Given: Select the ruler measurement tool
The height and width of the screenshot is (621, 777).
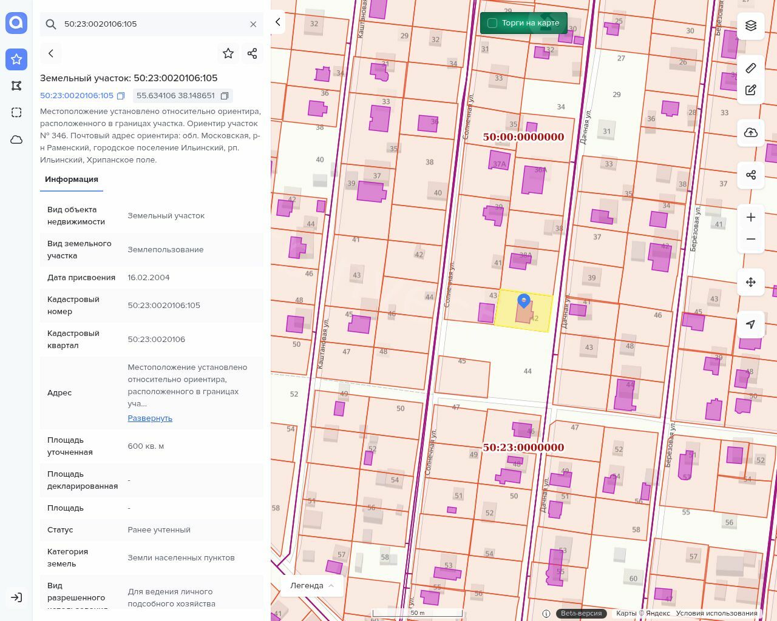Looking at the screenshot, I should [751, 68].
